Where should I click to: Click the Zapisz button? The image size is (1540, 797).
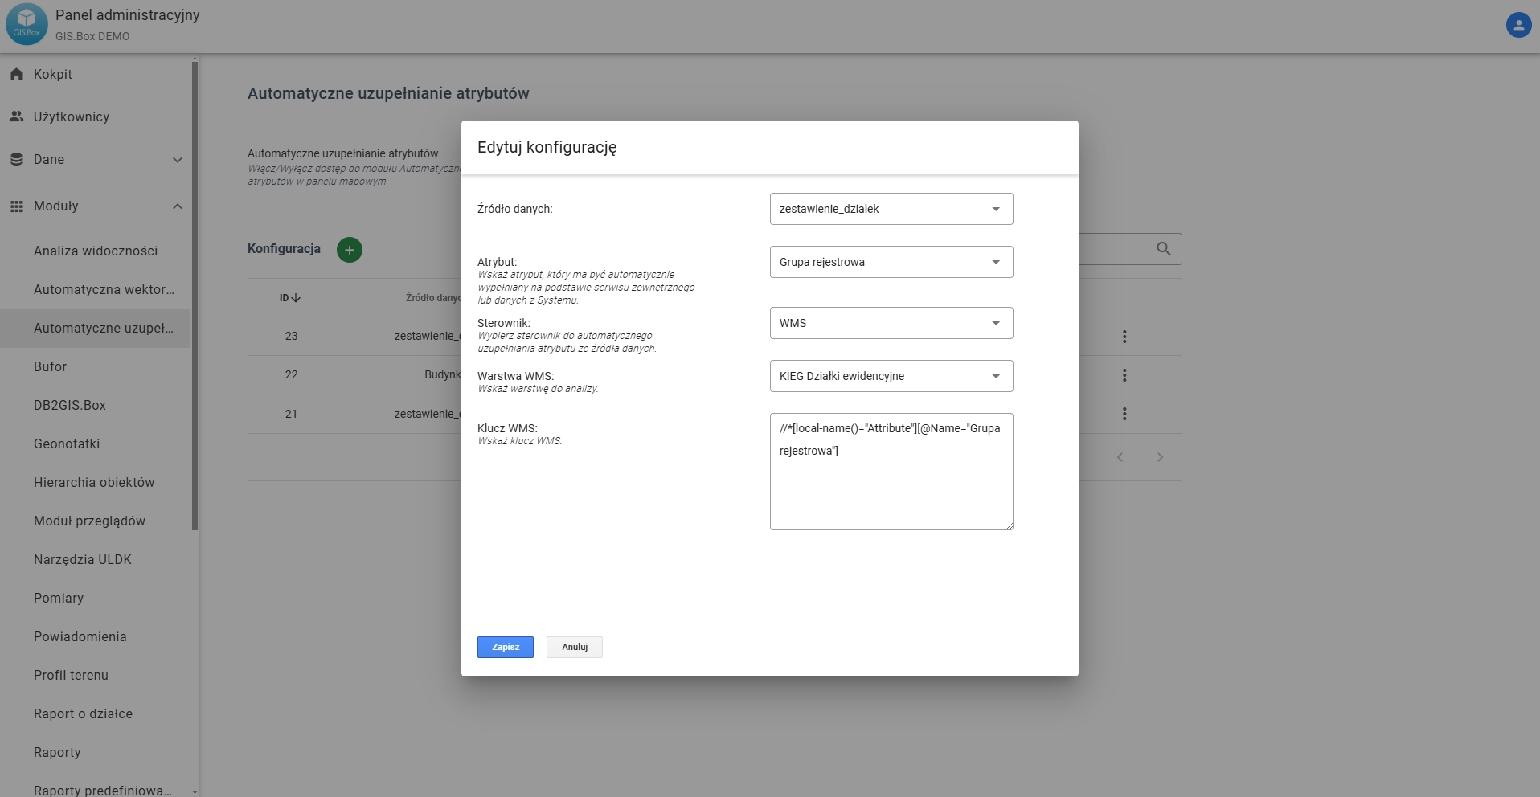(x=505, y=647)
